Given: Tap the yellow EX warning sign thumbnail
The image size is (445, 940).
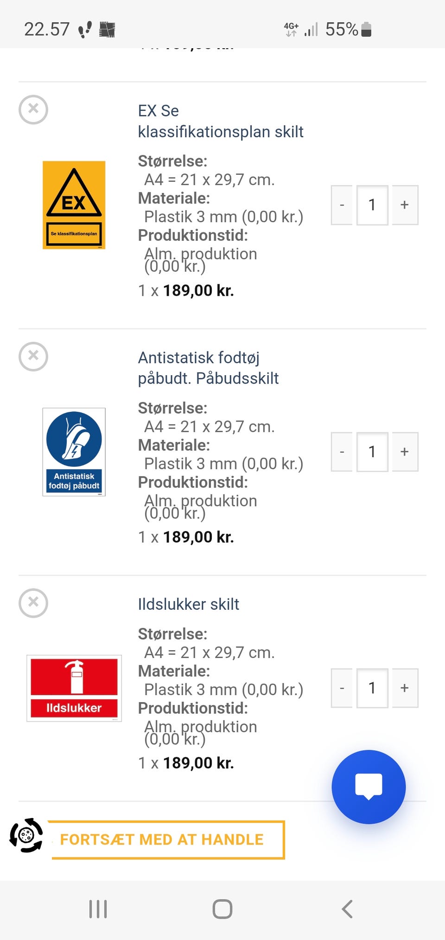Looking at the screenshot, I should (74, 205).
